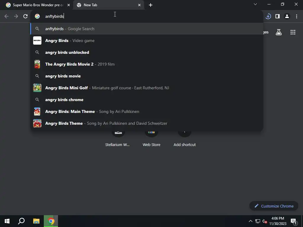The height and width of the screenshot is (227, 303).
Task: Open the notification center icon
Action: point(294,221)
